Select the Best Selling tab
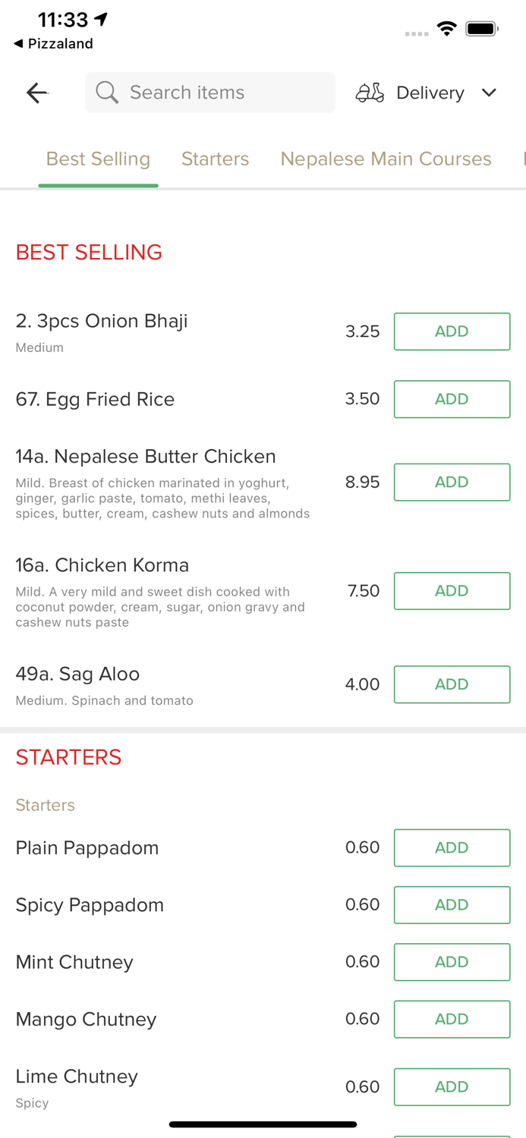Image resolution: width=526 pixels, height=1138 pixels. point(98,159)
